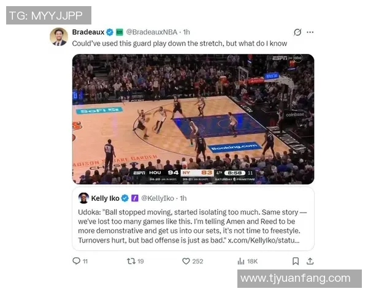
Task: Repost the tweet showing 19 reposts
Action: (x=135, y=261)
